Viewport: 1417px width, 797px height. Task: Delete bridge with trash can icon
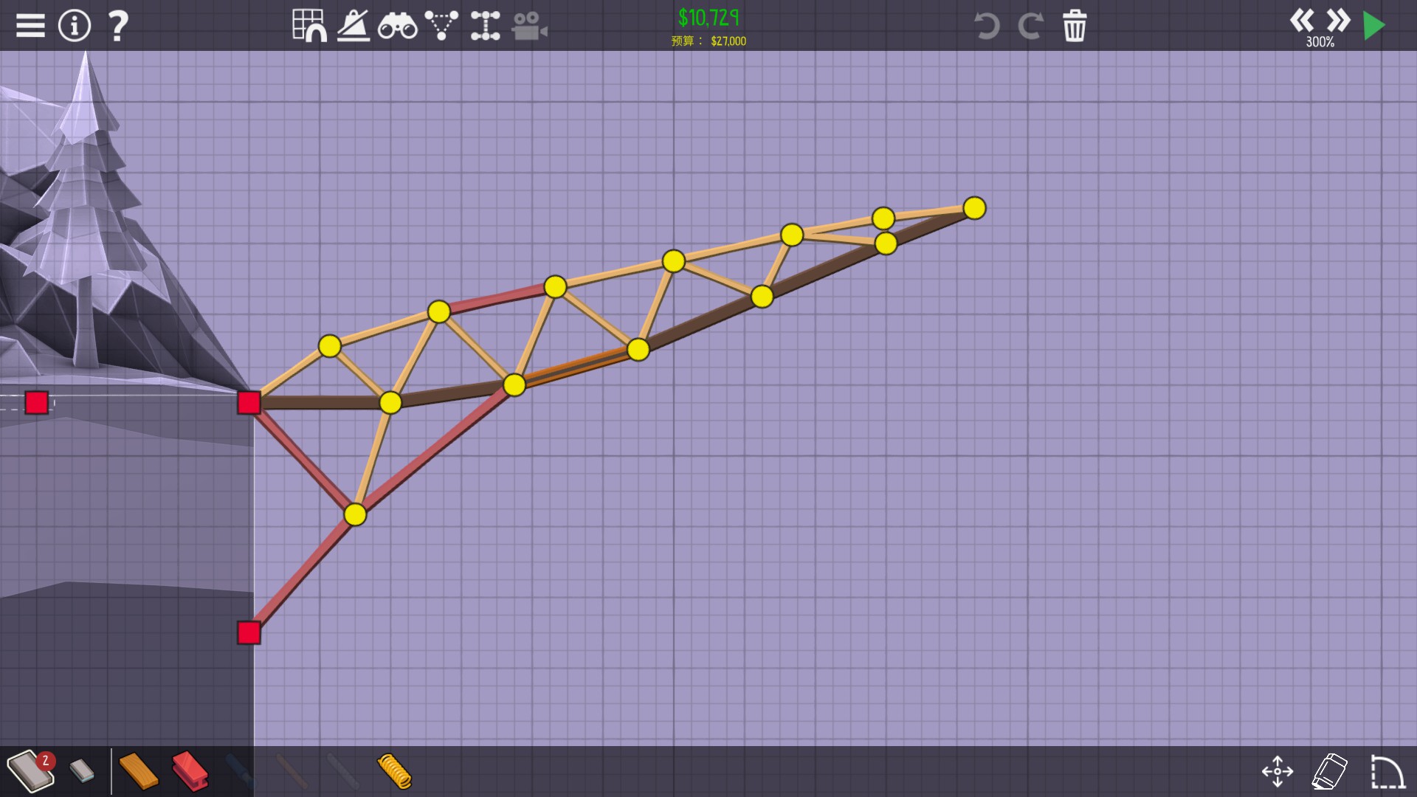[x=1075, y=26]
